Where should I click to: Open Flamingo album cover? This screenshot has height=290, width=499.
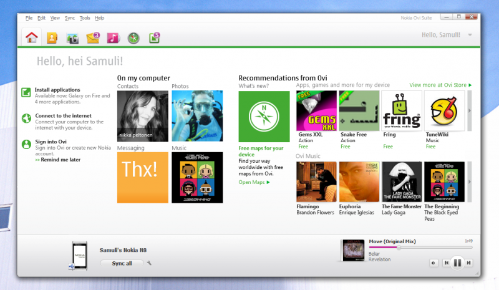pos(316,181)
